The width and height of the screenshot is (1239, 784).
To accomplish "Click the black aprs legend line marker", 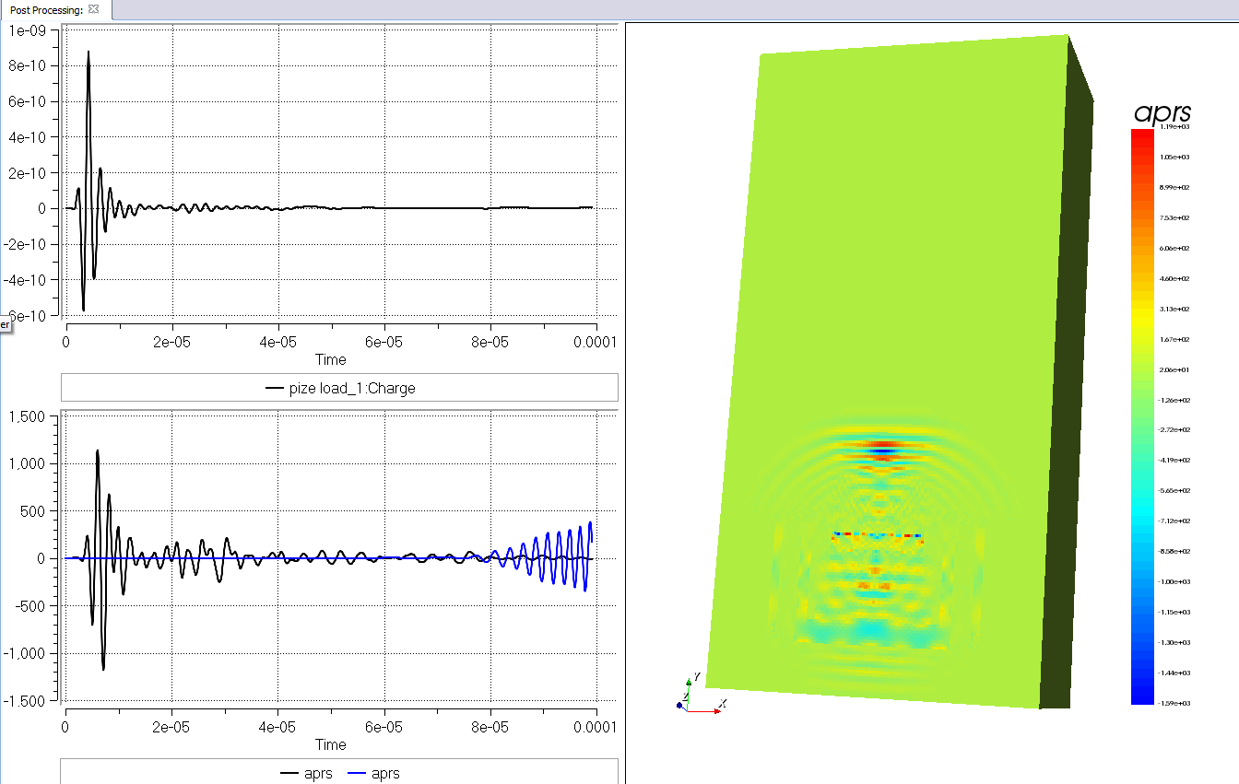I will tap(289, 774).
